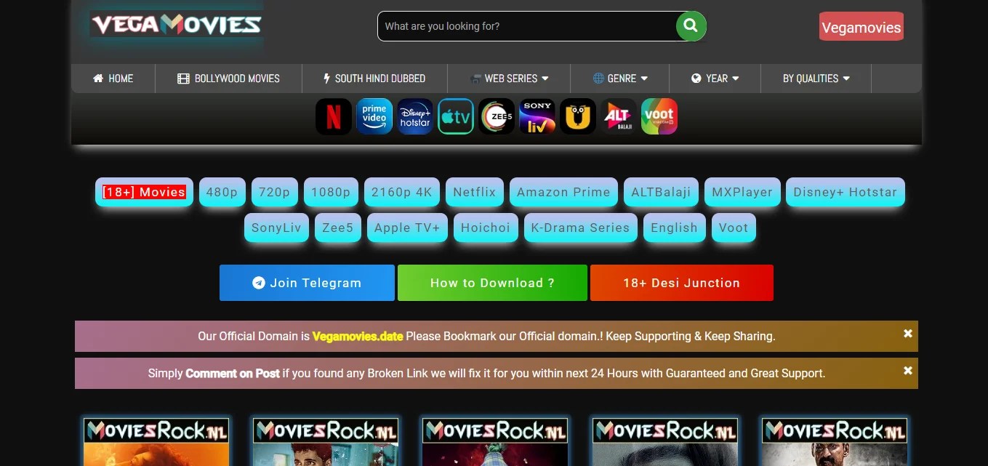
Task: Click the Join Telegram button
Action: coord(307,283)
